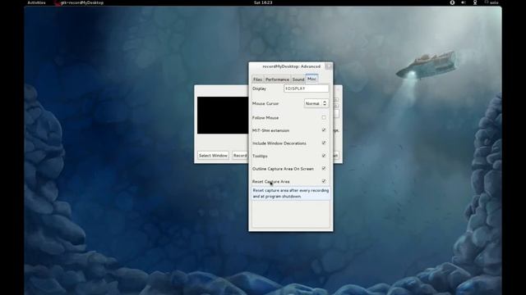The width and height of the screenshot is (526, 295).
Task: Click the black preview thumbnail
Action: tap(223, 116)
